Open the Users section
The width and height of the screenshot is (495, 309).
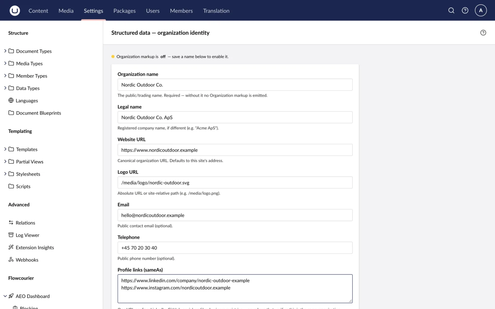tap(153, 11)
